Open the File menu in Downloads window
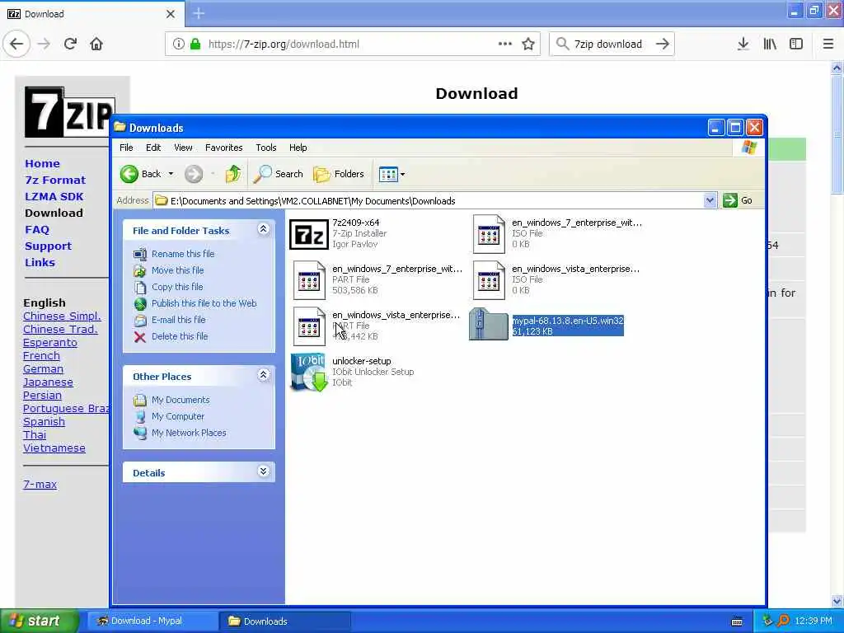The image size is (844, 633). (126, 148)
